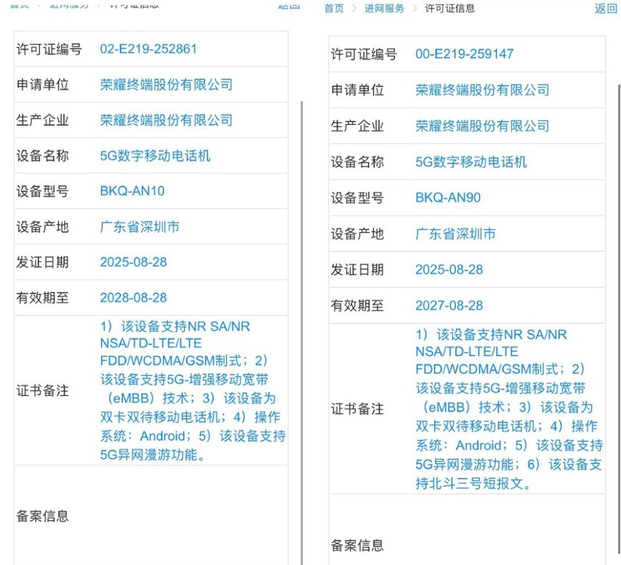Click left panel 许可证编号 label

pos(49,49)
